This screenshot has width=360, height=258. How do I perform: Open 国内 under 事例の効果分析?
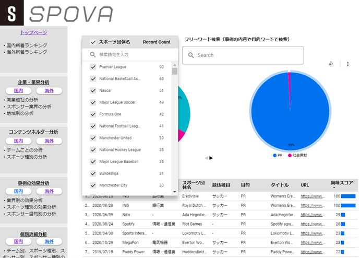click(18, 191)
